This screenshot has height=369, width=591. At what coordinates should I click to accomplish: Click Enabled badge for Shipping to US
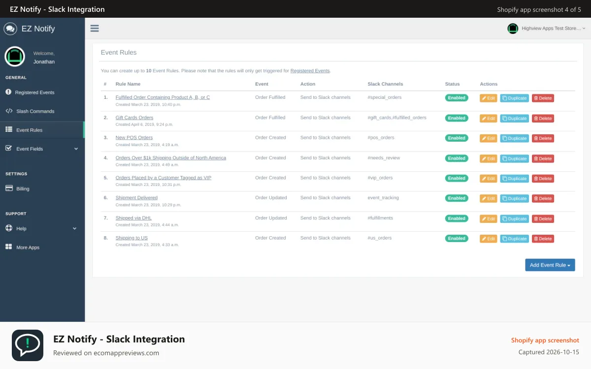(x=457, y=238)
